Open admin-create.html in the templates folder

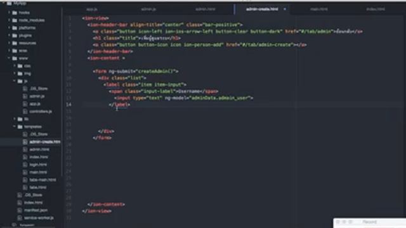[x=44, y=142]
